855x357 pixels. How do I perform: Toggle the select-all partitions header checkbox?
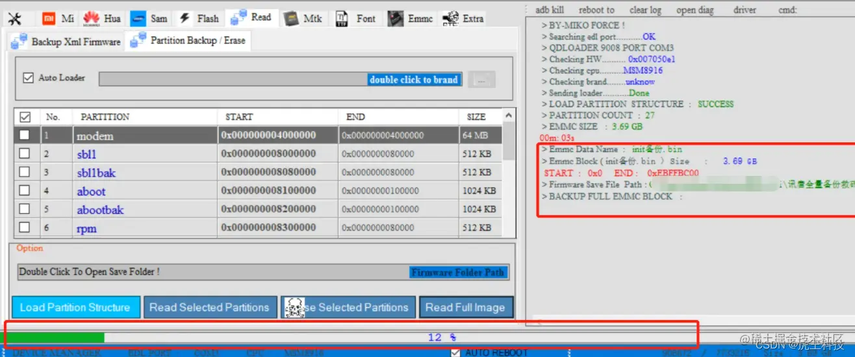click(x=25, y=117)
